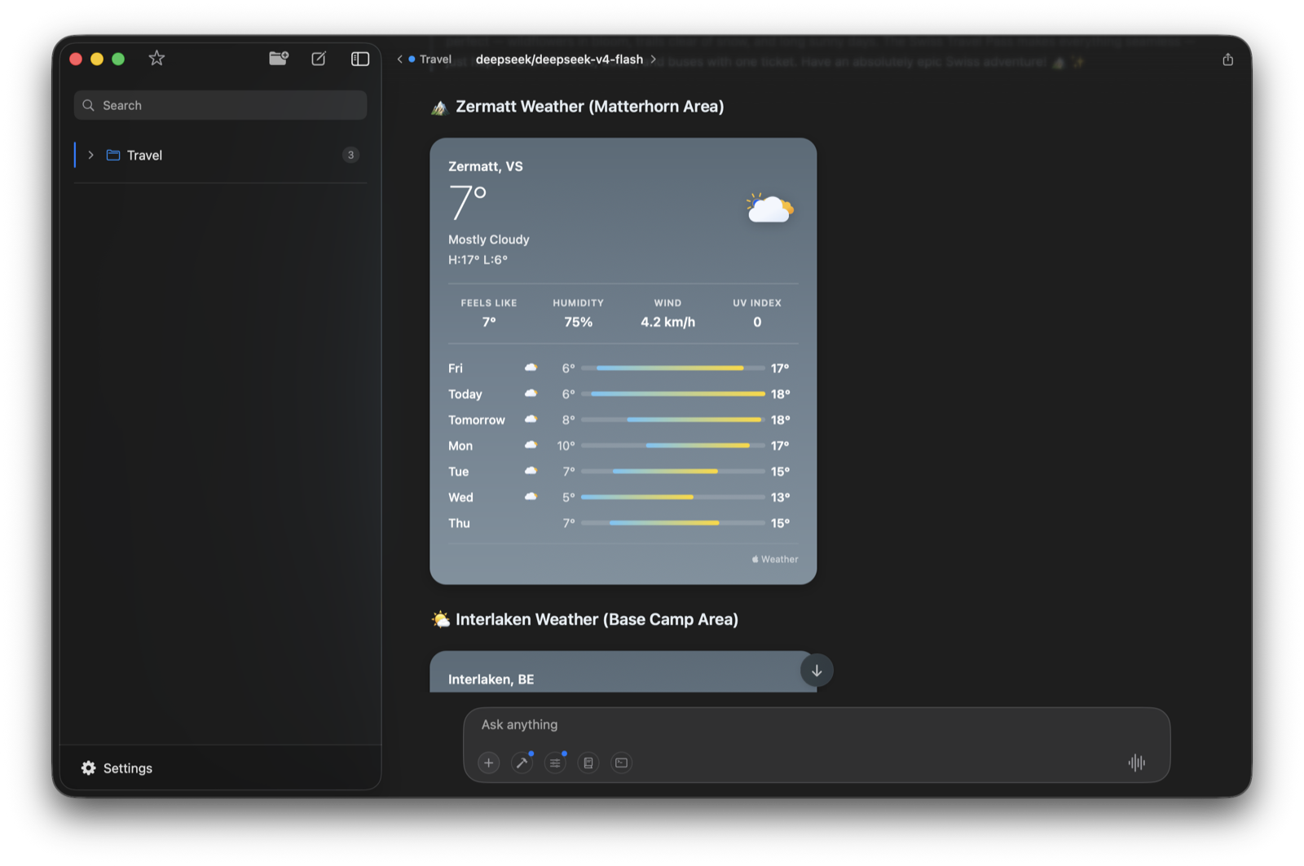Expand the Travel folder chevron
Image resolution: width=1304 pixels, height=866 pixels.
pyautogui.click(x=90, y=155)
